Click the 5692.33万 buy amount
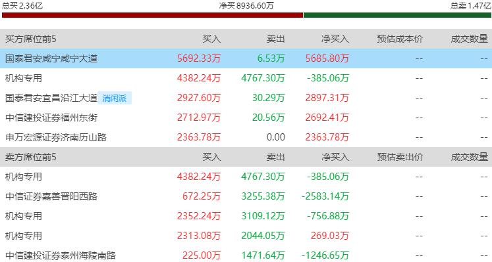The width and height of the screenshot is (492, 262). tap(199, 58)
